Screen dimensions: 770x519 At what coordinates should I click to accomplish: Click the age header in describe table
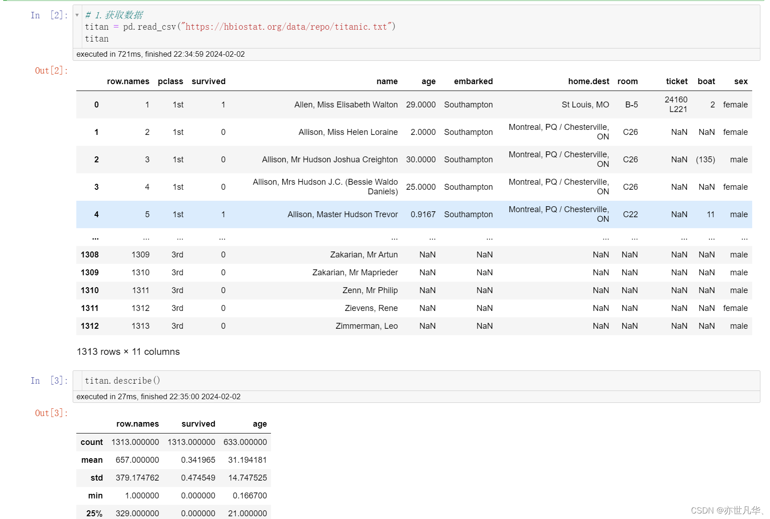point(260,424)
